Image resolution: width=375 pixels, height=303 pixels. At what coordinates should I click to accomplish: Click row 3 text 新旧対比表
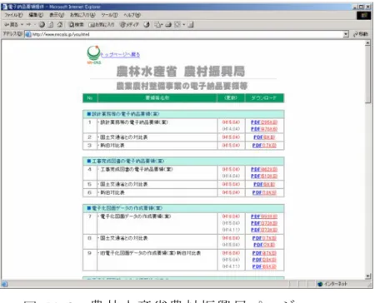[x=112, y=146]
